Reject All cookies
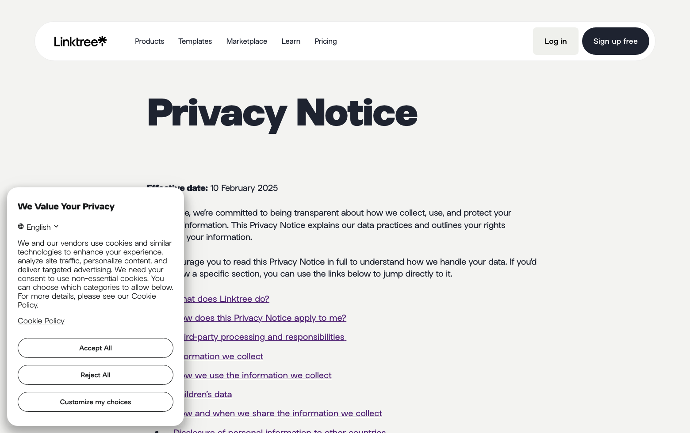 (x=96, y=375)
